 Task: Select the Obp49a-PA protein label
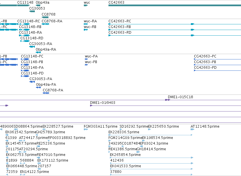pos(46,85)
